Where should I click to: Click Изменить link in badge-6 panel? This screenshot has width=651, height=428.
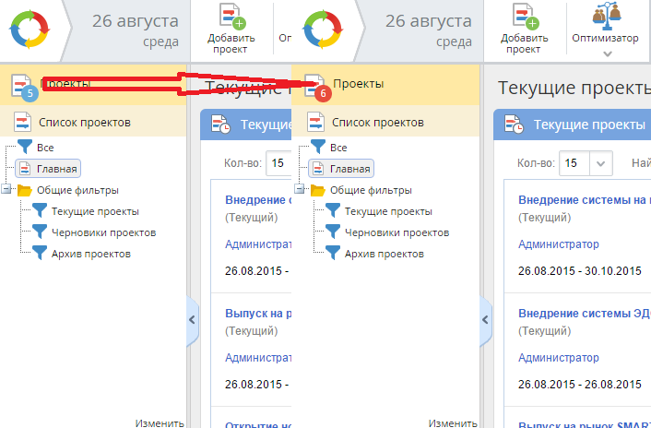click(453, 422)
